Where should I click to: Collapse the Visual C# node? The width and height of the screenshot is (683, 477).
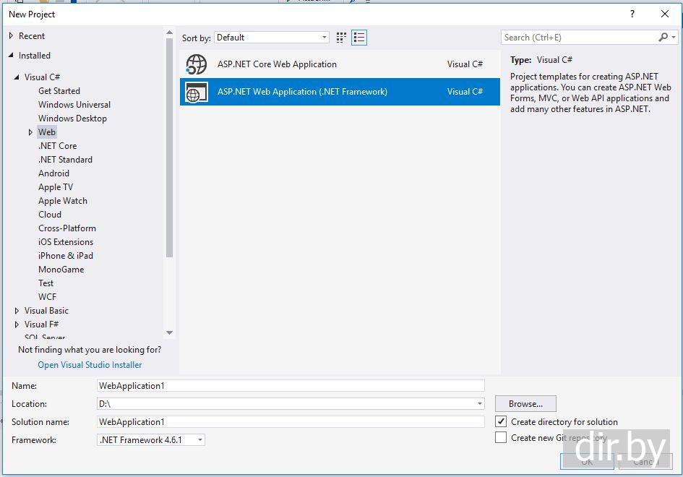(x=17, y=77)
